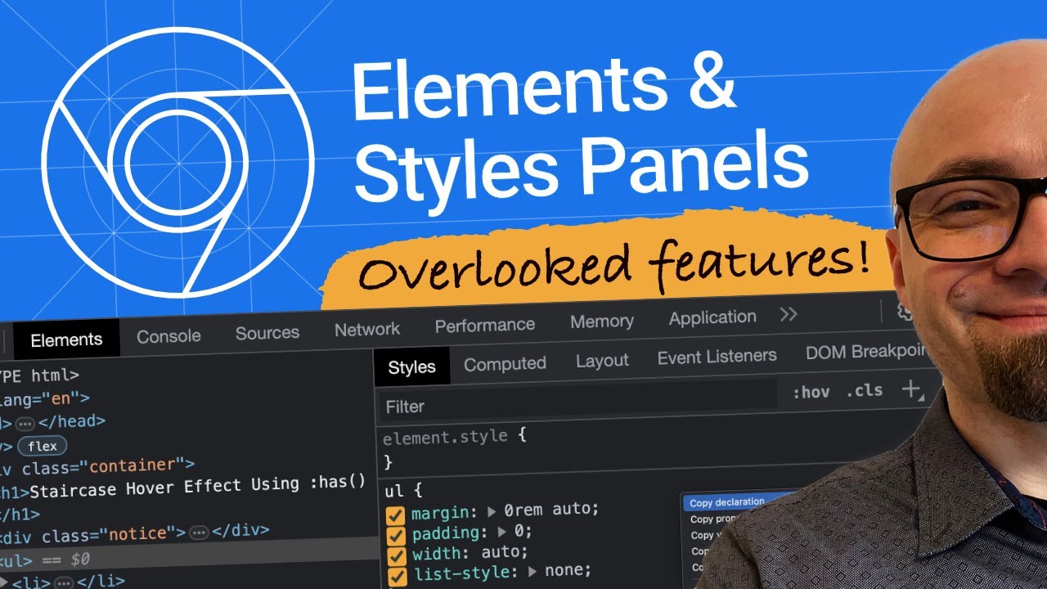Open the Performance tab
1047x589 pixels.
(485, 325)
